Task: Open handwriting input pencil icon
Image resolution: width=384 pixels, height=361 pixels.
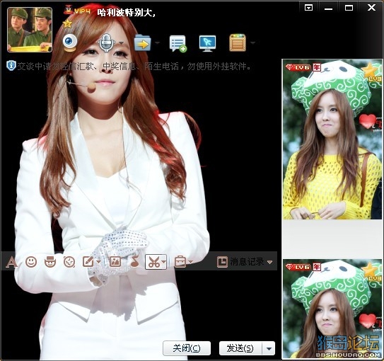Action: pyautogui.click(x=88, y=262)
